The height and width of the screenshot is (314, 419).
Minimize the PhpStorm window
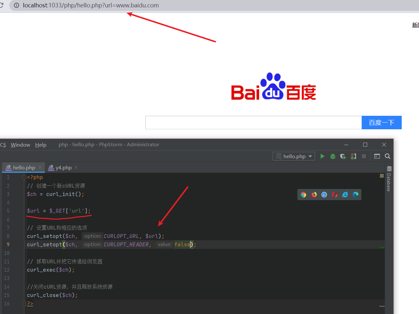[346, 145]
